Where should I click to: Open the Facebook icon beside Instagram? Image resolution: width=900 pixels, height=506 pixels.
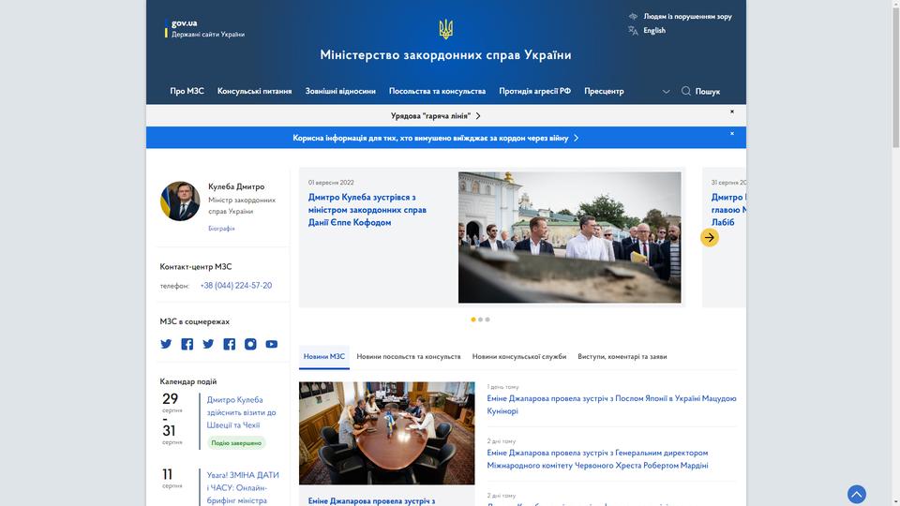coord(229,344)
